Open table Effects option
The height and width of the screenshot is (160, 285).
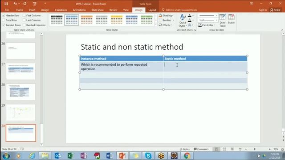[165, 25]
